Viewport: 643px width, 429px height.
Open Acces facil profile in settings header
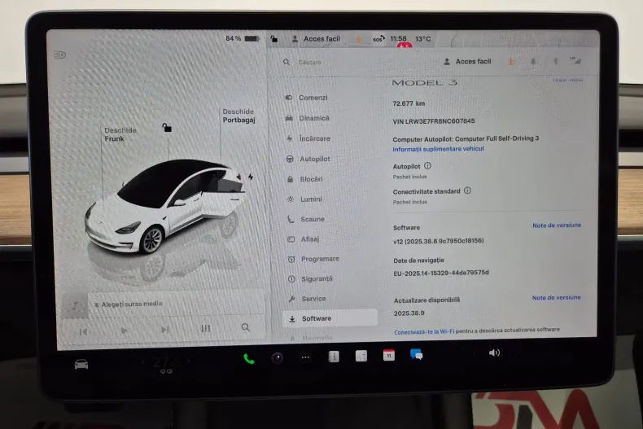point(467,62)
